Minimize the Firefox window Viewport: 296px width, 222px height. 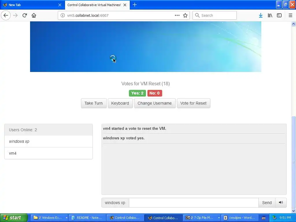[x=279, y=5]
